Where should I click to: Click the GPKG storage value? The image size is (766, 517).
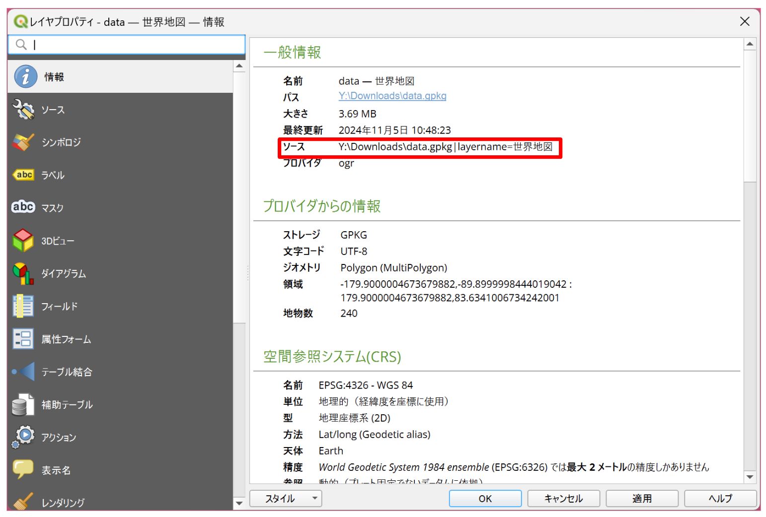pos(354,235)
